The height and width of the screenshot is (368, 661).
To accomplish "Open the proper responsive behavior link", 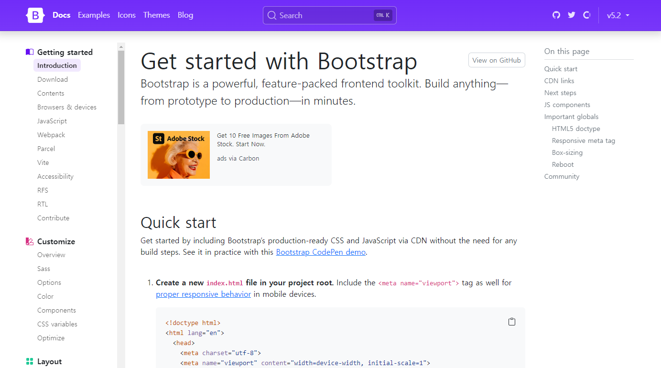I will [x=204, y=294].
